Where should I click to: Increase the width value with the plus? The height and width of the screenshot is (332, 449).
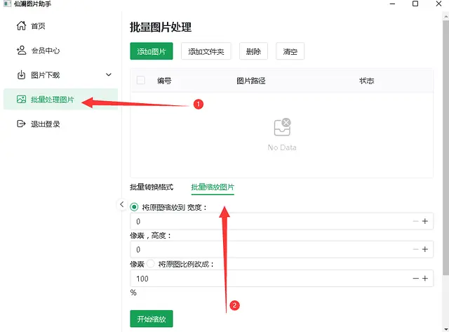coord(425,221)
